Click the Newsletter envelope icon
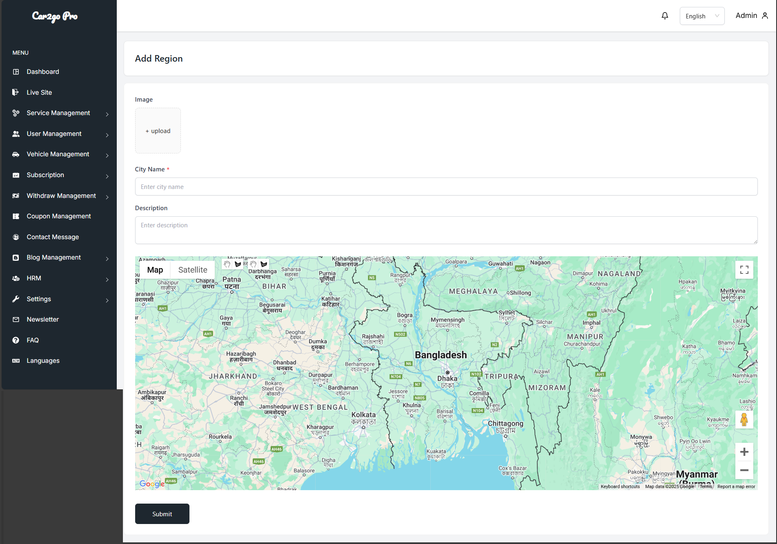The width and height of the screenshot is (777, 544). (x=16, y=320)
